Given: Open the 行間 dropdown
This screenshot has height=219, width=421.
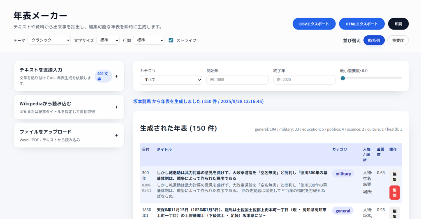Looking at the screenshot, I should point(148,40).
